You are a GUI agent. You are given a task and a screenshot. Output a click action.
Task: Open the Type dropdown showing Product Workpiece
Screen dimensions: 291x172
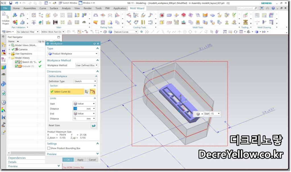pos(73,54)
